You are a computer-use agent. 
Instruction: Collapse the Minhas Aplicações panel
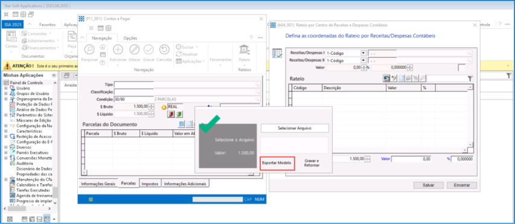54,75
